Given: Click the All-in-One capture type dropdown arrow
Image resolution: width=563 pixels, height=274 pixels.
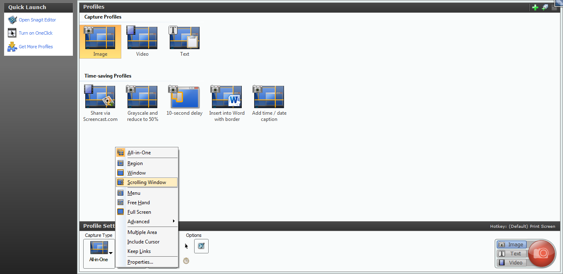Looking at the screenshot, I should [x=111, y=253].
